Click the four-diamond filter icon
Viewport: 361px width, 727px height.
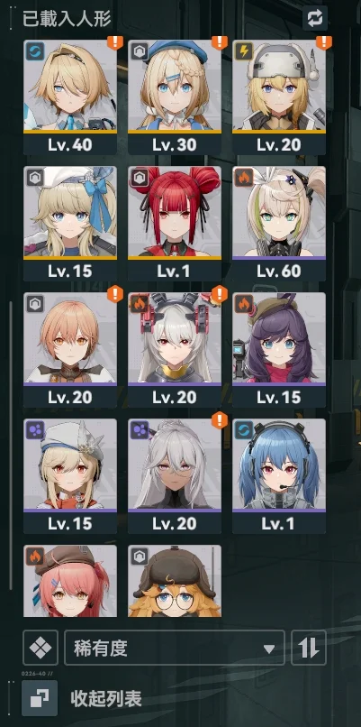[41, 648]
